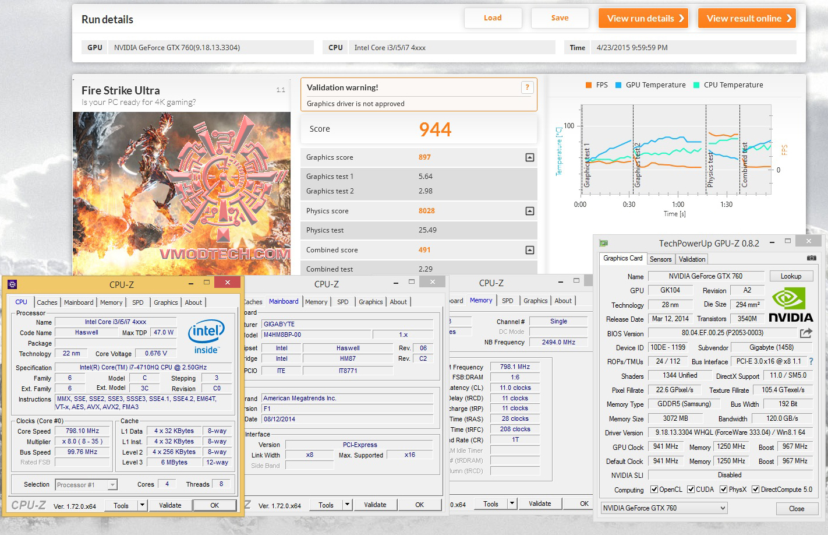
Task: Click the CPU-Z Specification field with i7-4710HQ
Action: point(143,368)
